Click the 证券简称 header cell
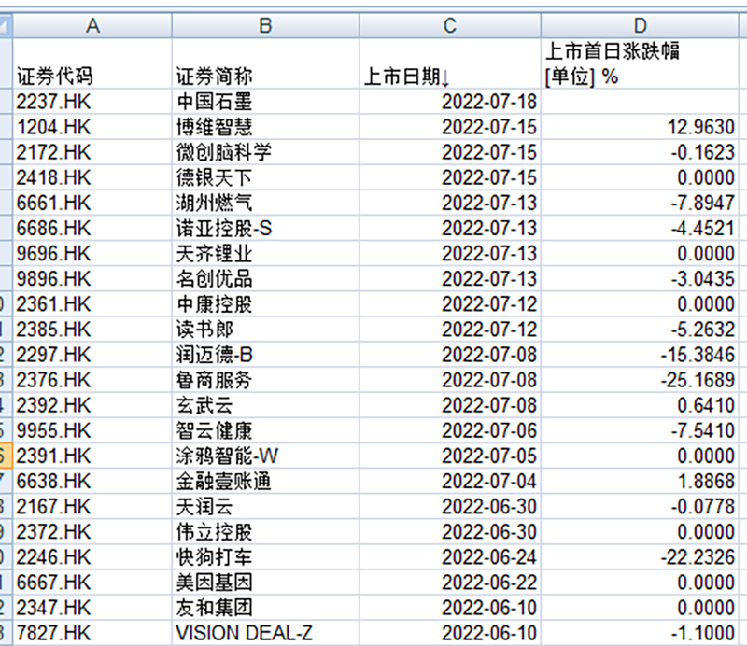The image size is (747, 646). coord(265,63)
